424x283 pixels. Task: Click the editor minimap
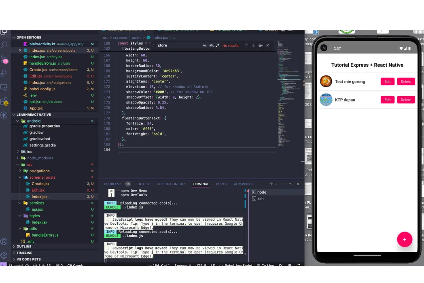(x=289, y=93)
